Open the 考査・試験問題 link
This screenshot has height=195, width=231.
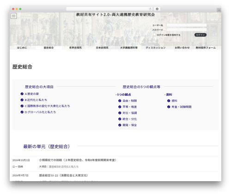tap(182, 107)
